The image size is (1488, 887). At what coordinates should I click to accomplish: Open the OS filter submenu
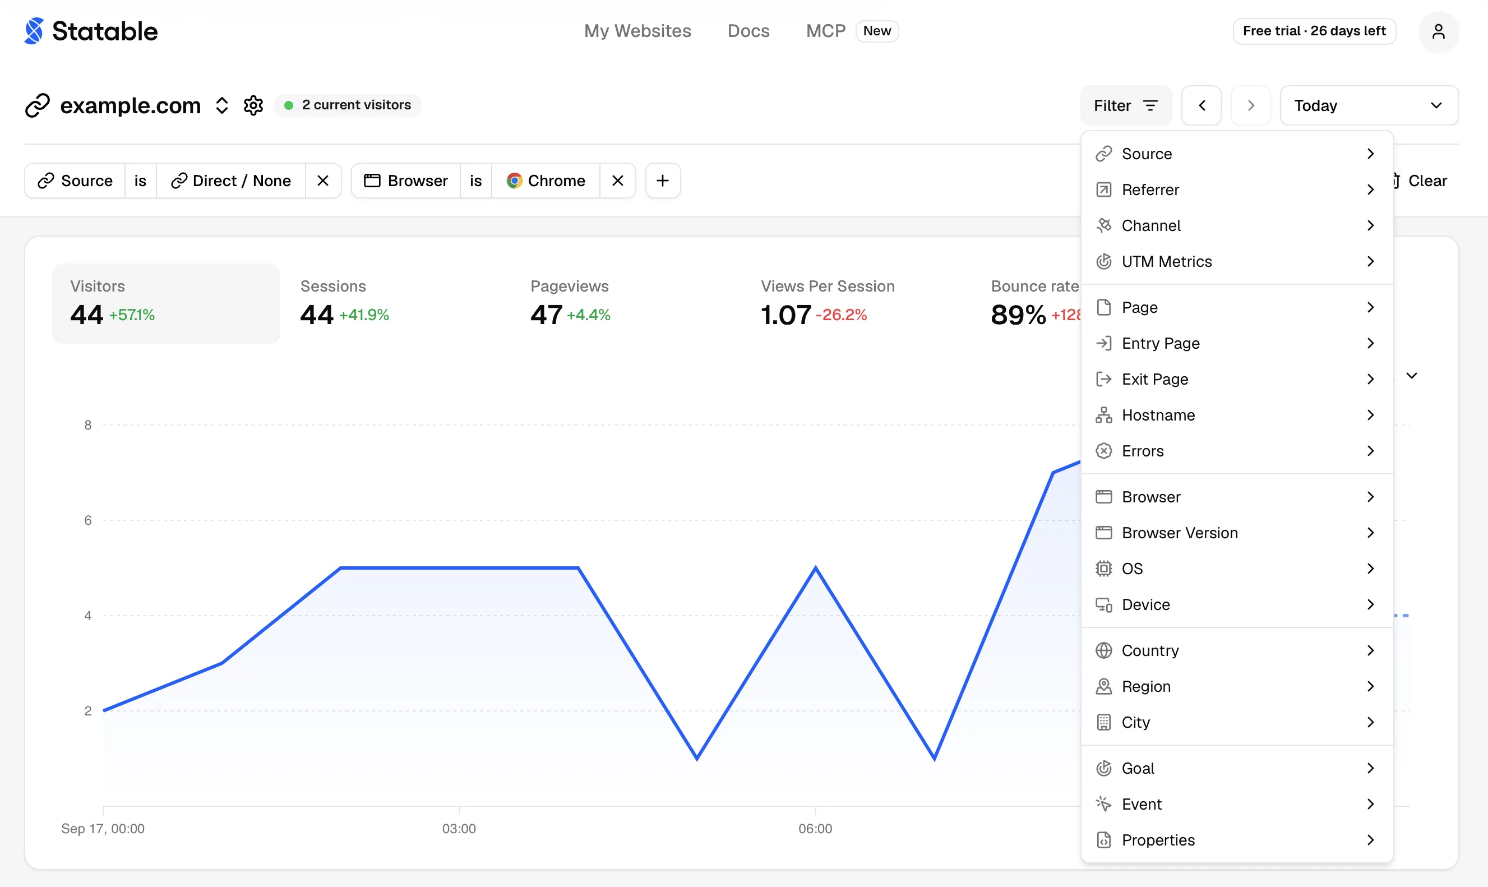click(1236, 569)
